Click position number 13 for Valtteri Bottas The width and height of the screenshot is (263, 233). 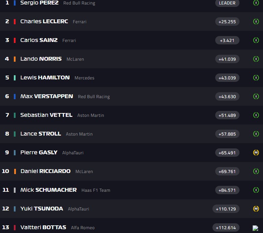[x=6, y=227]
